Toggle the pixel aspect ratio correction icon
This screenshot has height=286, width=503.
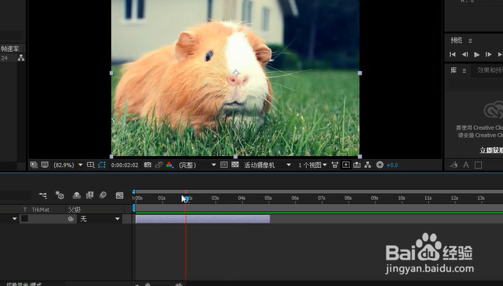(335, 165)
